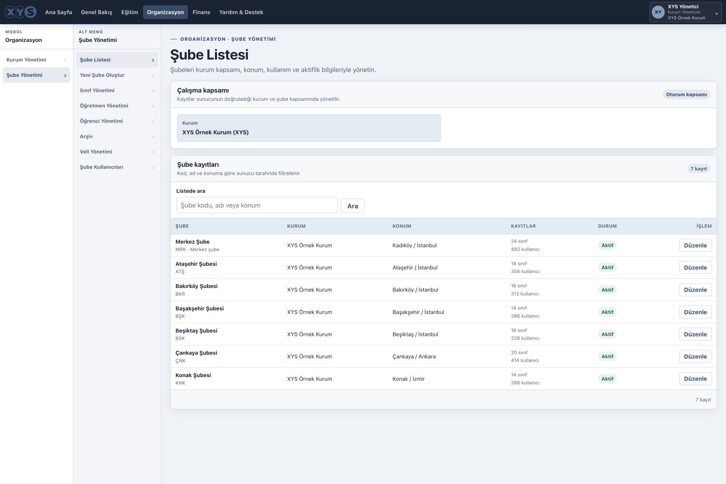This screenshot has width=726, height=484.
Task: Open Veli Yönetimi submenu item
Action: point(117,152)
